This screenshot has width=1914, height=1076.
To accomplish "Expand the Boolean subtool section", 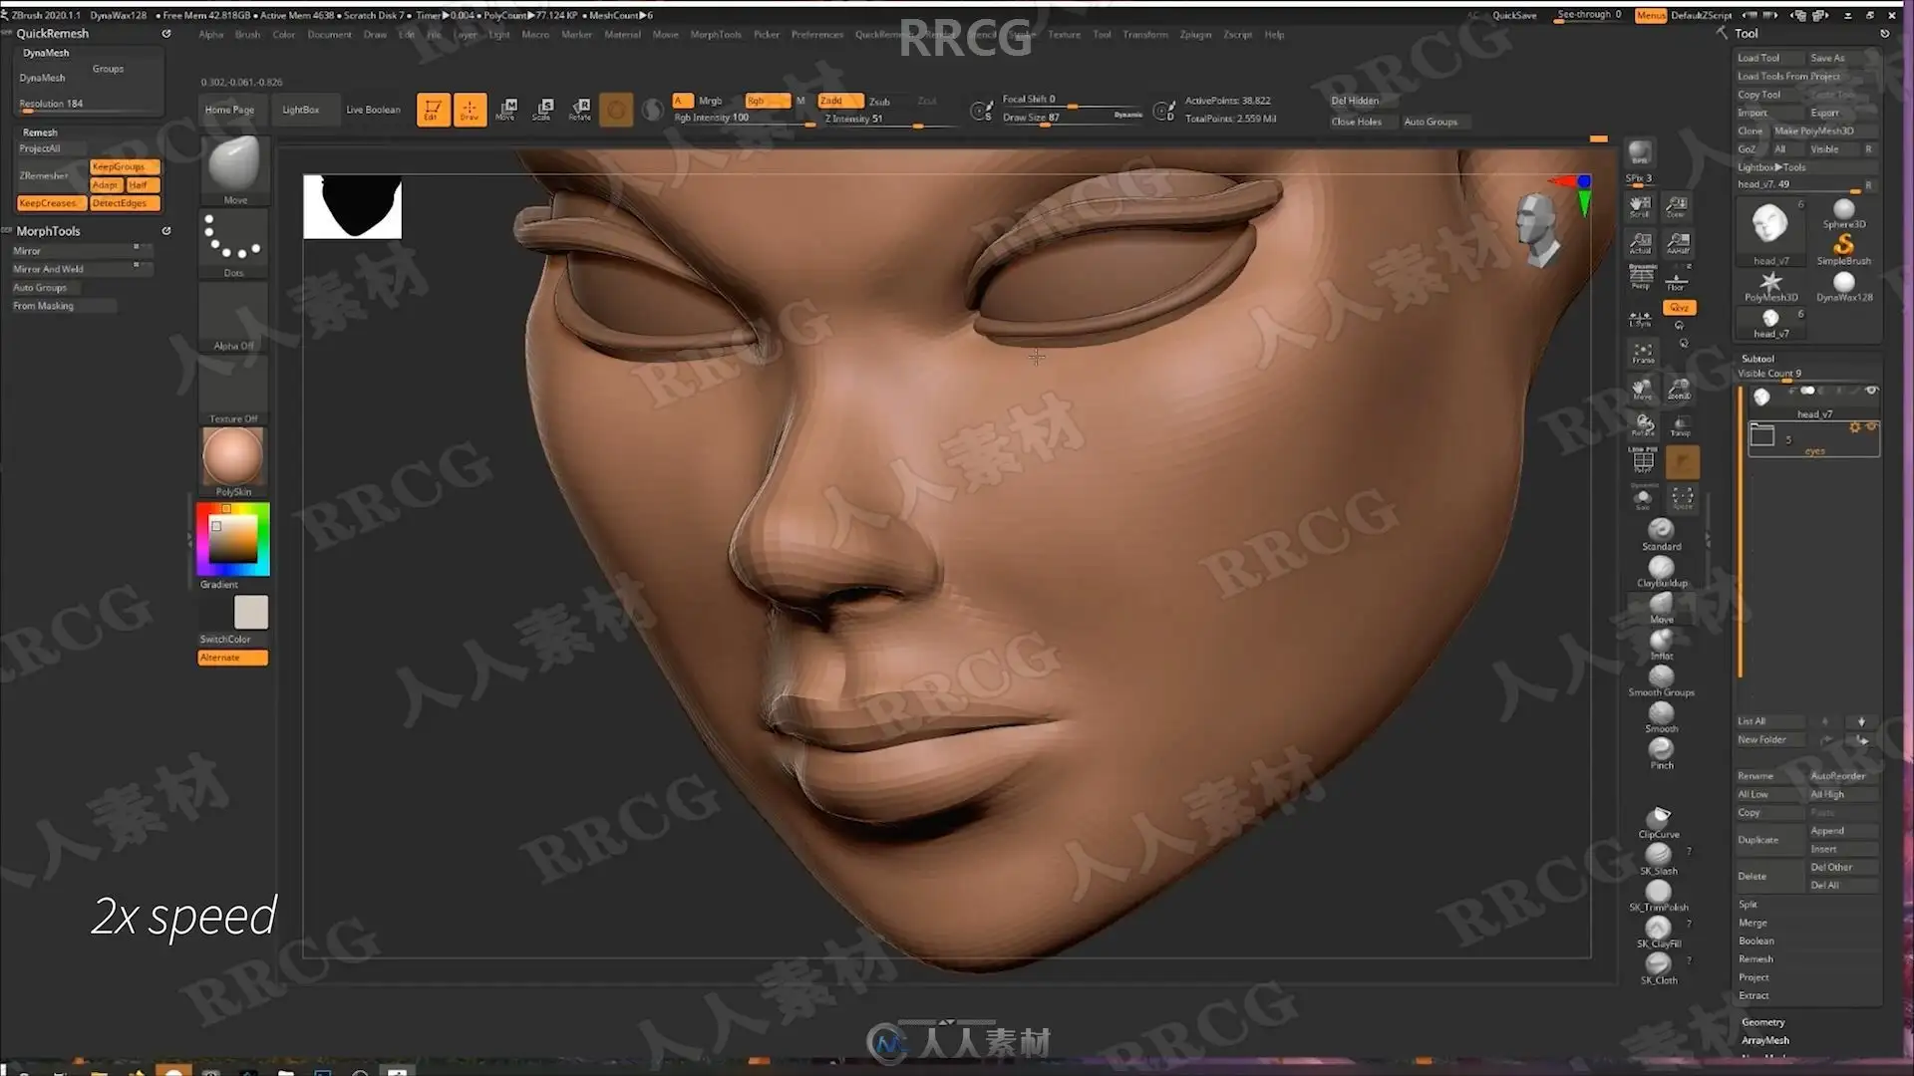I will coord(1755,941).
